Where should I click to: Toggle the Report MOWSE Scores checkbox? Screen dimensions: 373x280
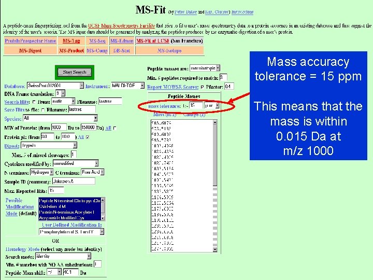coord(202,87)
